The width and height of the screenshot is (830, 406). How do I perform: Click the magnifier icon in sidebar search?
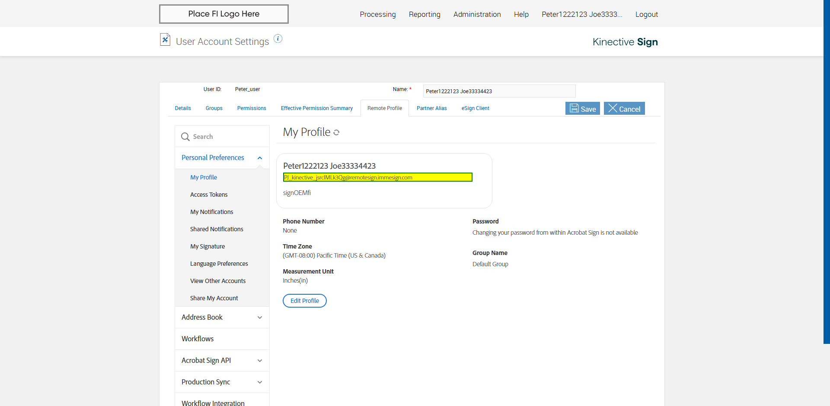coord(185,137)
